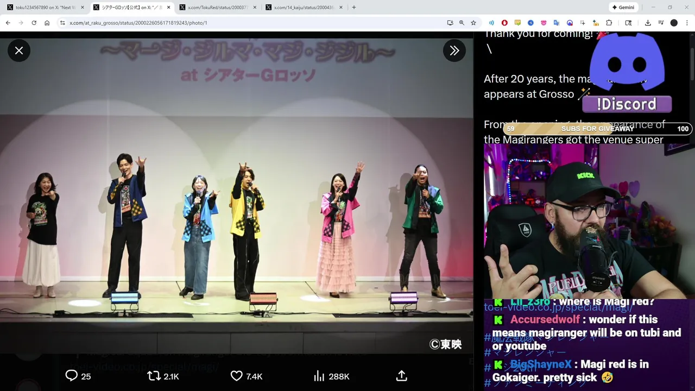This screenshot has width=695, height=391.
Task: Click the SUBS FOR GIVEAWAY progress bar
Action: [597, 129]
